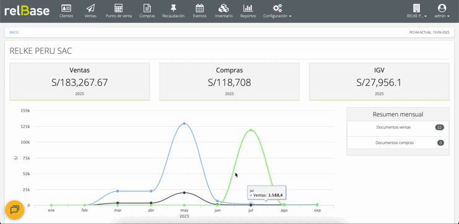Click the blue Ventas point at abr
The image size is (459, 224).
pos(151,191)
